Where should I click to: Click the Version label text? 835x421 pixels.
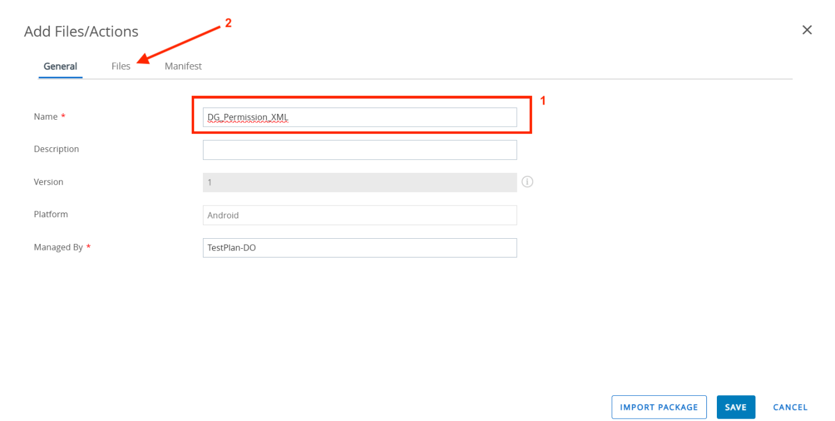49,182
